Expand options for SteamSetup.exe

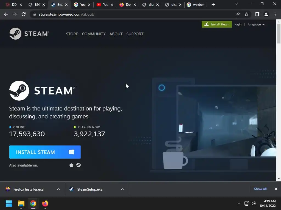(x=122, y=189)
